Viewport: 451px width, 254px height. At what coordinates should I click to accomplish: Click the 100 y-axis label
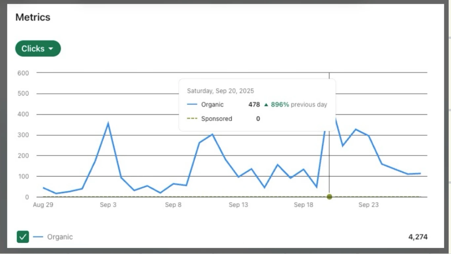[23, 176]
